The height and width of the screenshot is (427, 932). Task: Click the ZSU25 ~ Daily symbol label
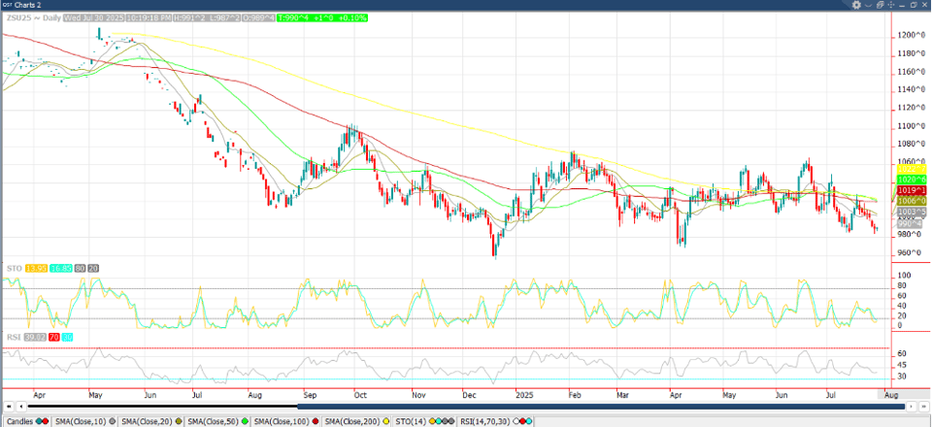pos(32,17)
